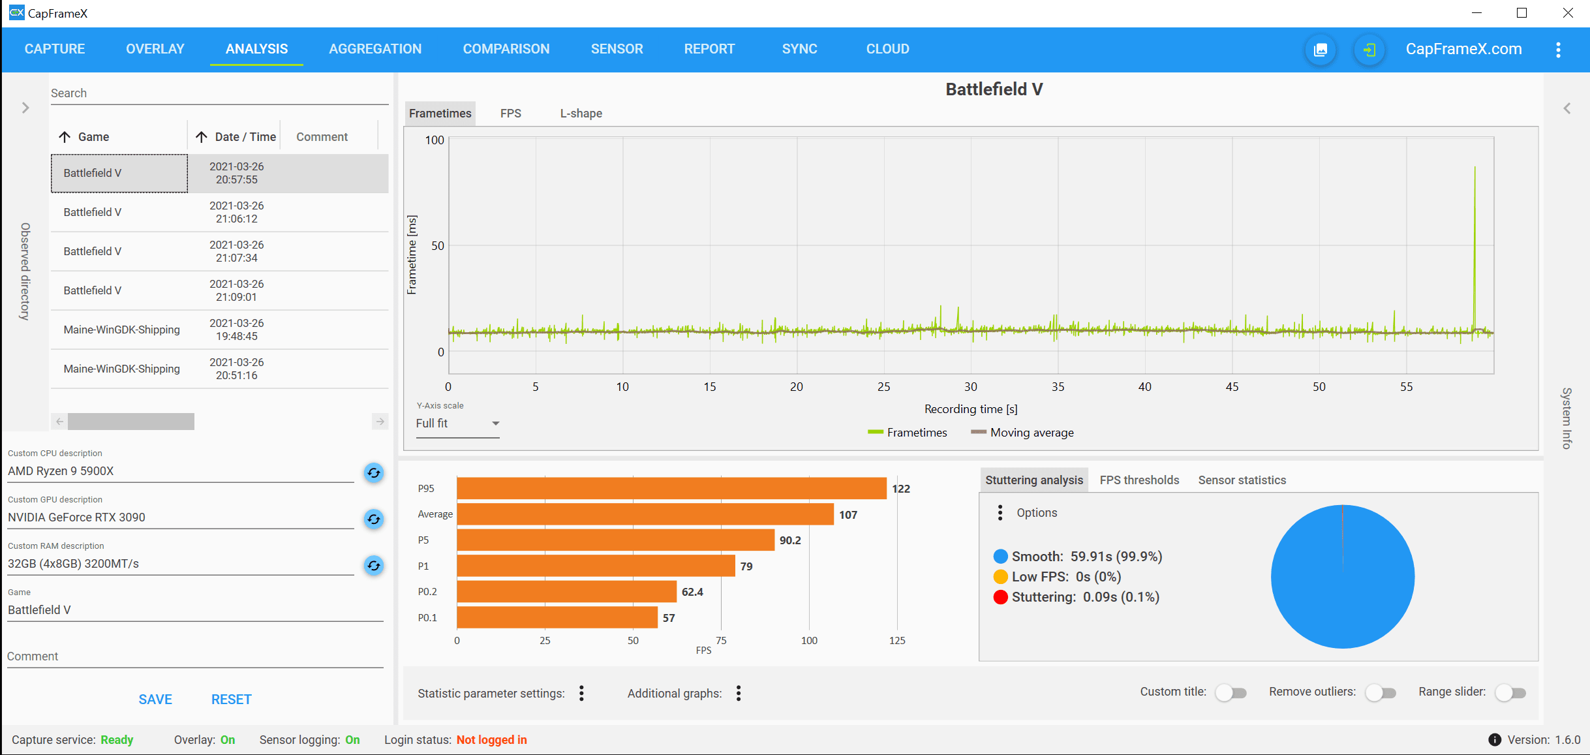Click the Custom CPU description field
Screen dimensions: 1590x755
point(181,471)
